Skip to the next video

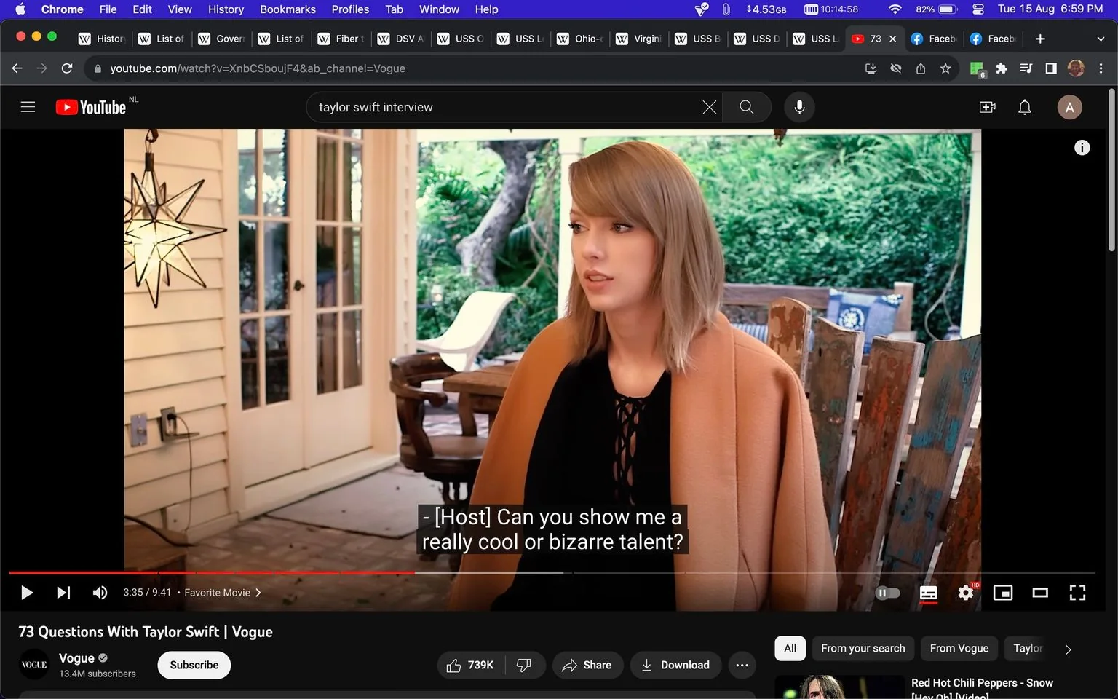tap(63, 593)
